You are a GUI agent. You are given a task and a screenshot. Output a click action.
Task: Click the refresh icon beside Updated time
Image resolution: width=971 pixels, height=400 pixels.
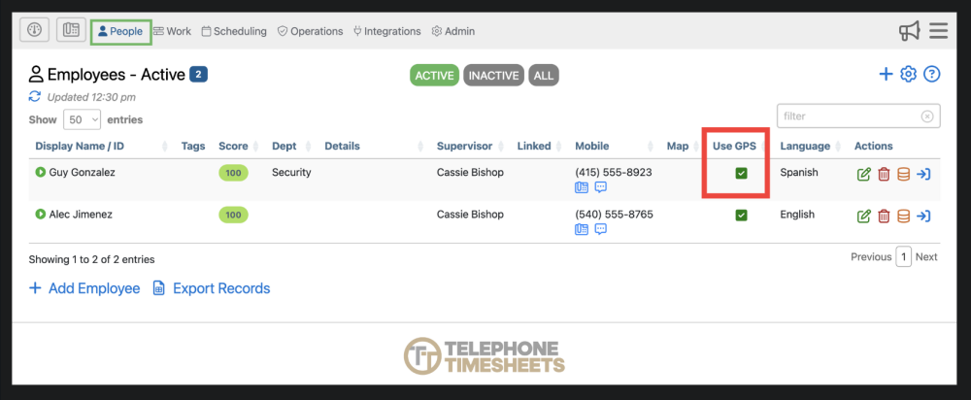coord(35,97)
